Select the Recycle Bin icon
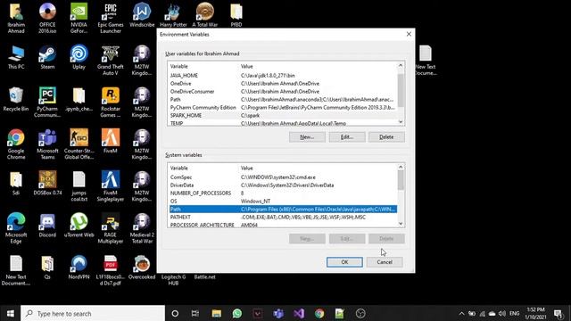This screenshot has width=571, height=321. tap(16, 99)
